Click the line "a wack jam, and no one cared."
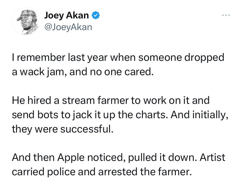Viewport: 243px width, 189px height. click(82, 71)
